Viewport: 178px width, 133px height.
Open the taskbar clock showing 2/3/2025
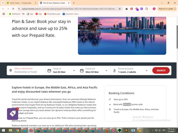point(171,130)
